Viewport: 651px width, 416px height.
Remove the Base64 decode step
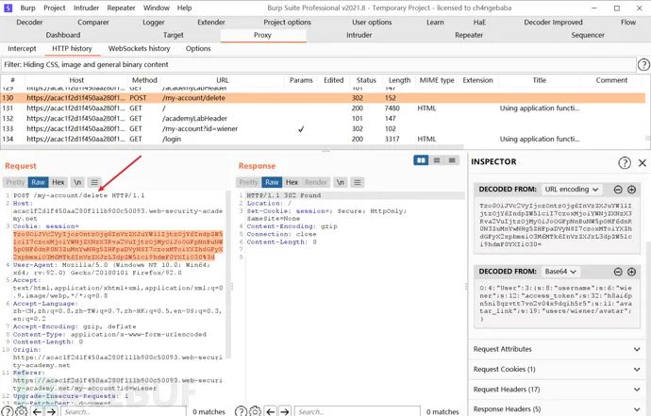point(618,272)
